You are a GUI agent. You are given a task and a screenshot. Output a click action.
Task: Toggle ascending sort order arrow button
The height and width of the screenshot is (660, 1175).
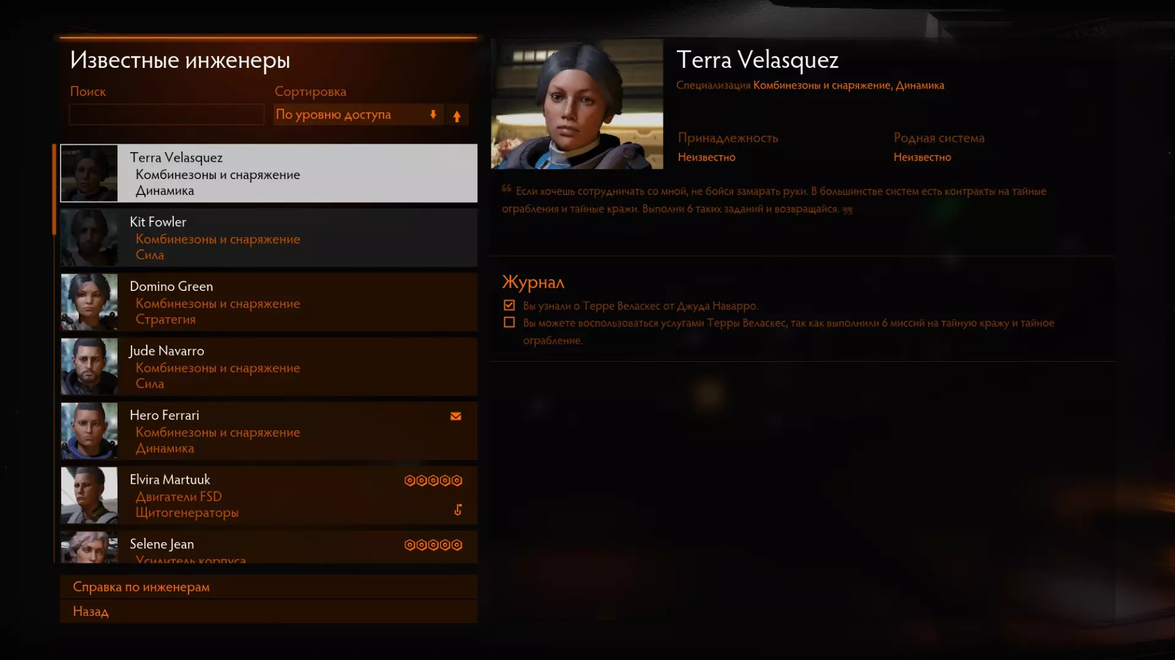pyautogui.click(x=457, y=116)
